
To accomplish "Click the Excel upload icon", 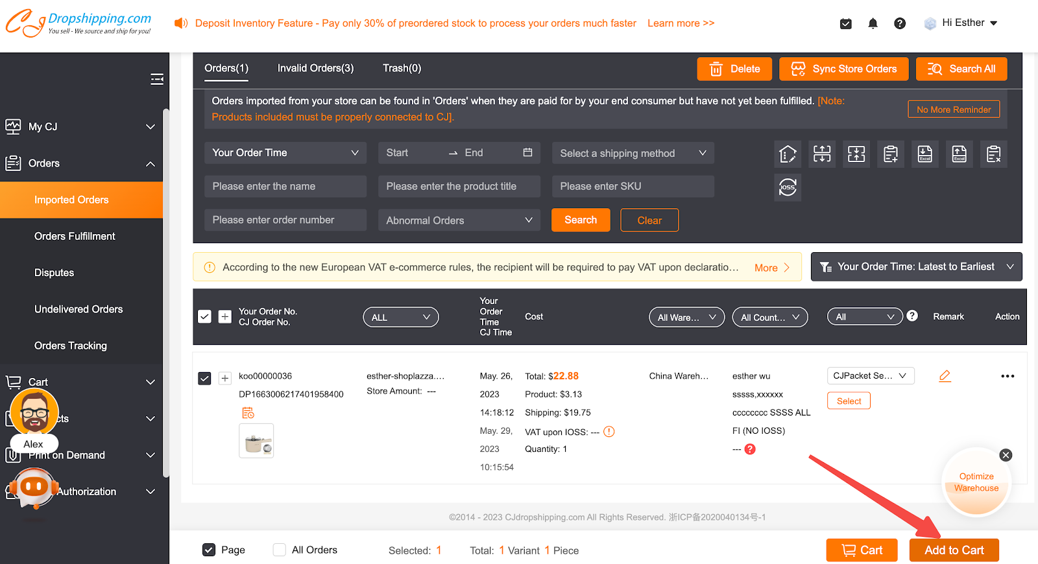I will point(960,154).
